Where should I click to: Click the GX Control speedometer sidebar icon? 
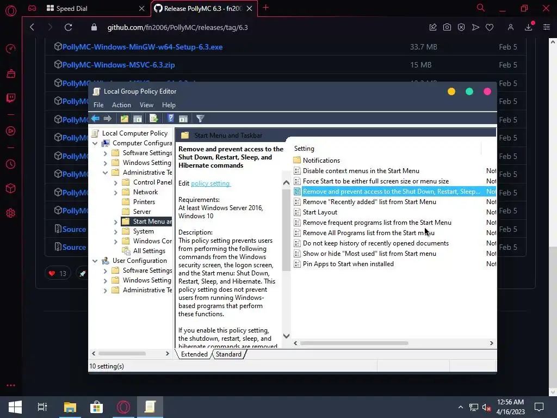pos(11,48)
